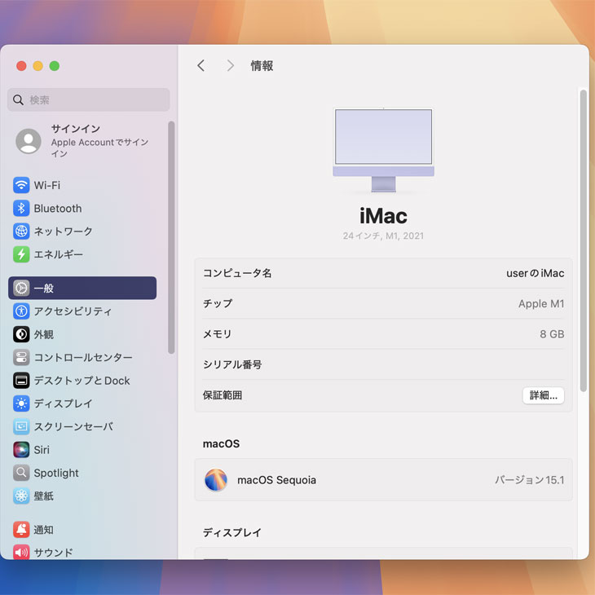Click the iMac image thumbnail
Viewport: 595px width, 595px height.
pyautogui.click(x=384, y=150)
